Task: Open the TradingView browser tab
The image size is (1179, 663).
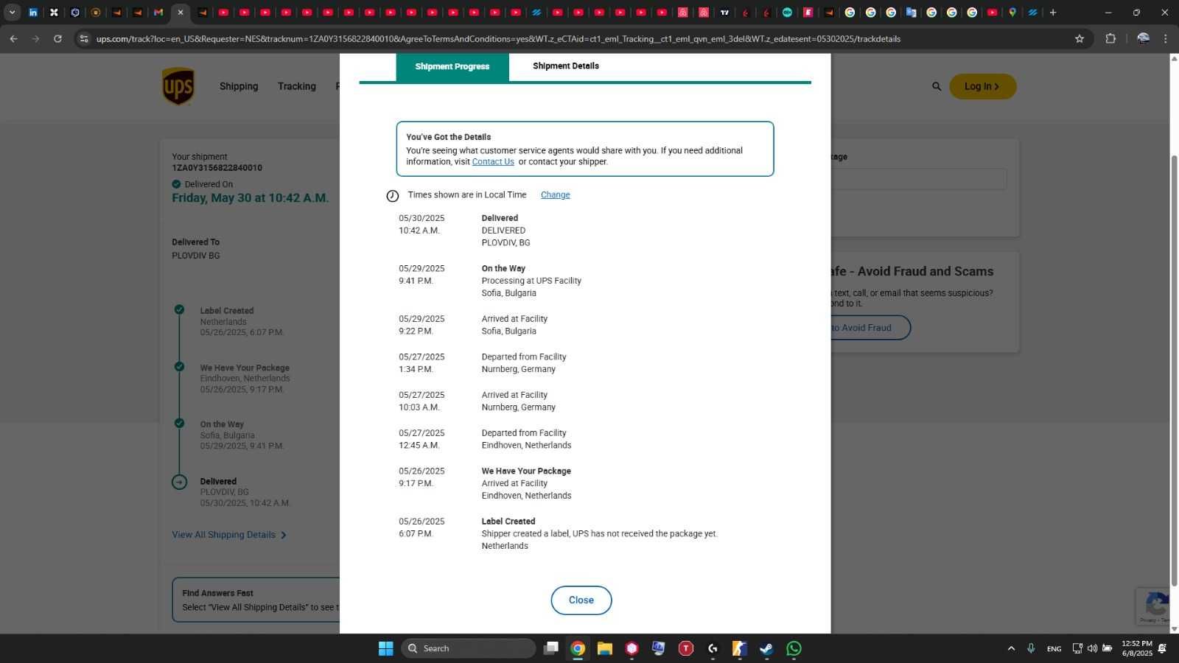Action: pyautogui.click(x=724, y=13)
